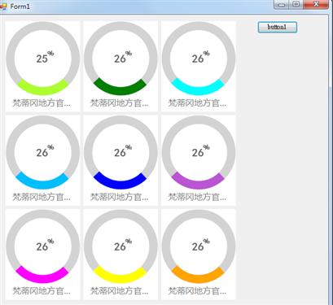
Task: Click the caption under the cyan ring
Action: pos(197,103)
